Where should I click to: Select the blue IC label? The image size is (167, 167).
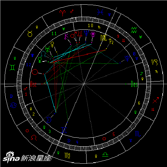(x=64, y=130)
